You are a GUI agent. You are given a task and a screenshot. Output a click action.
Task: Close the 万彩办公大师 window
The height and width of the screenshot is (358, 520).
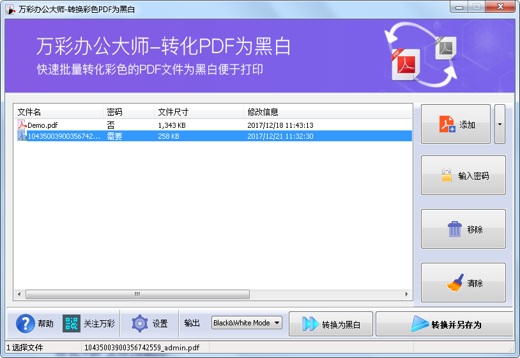coord(501,7)
